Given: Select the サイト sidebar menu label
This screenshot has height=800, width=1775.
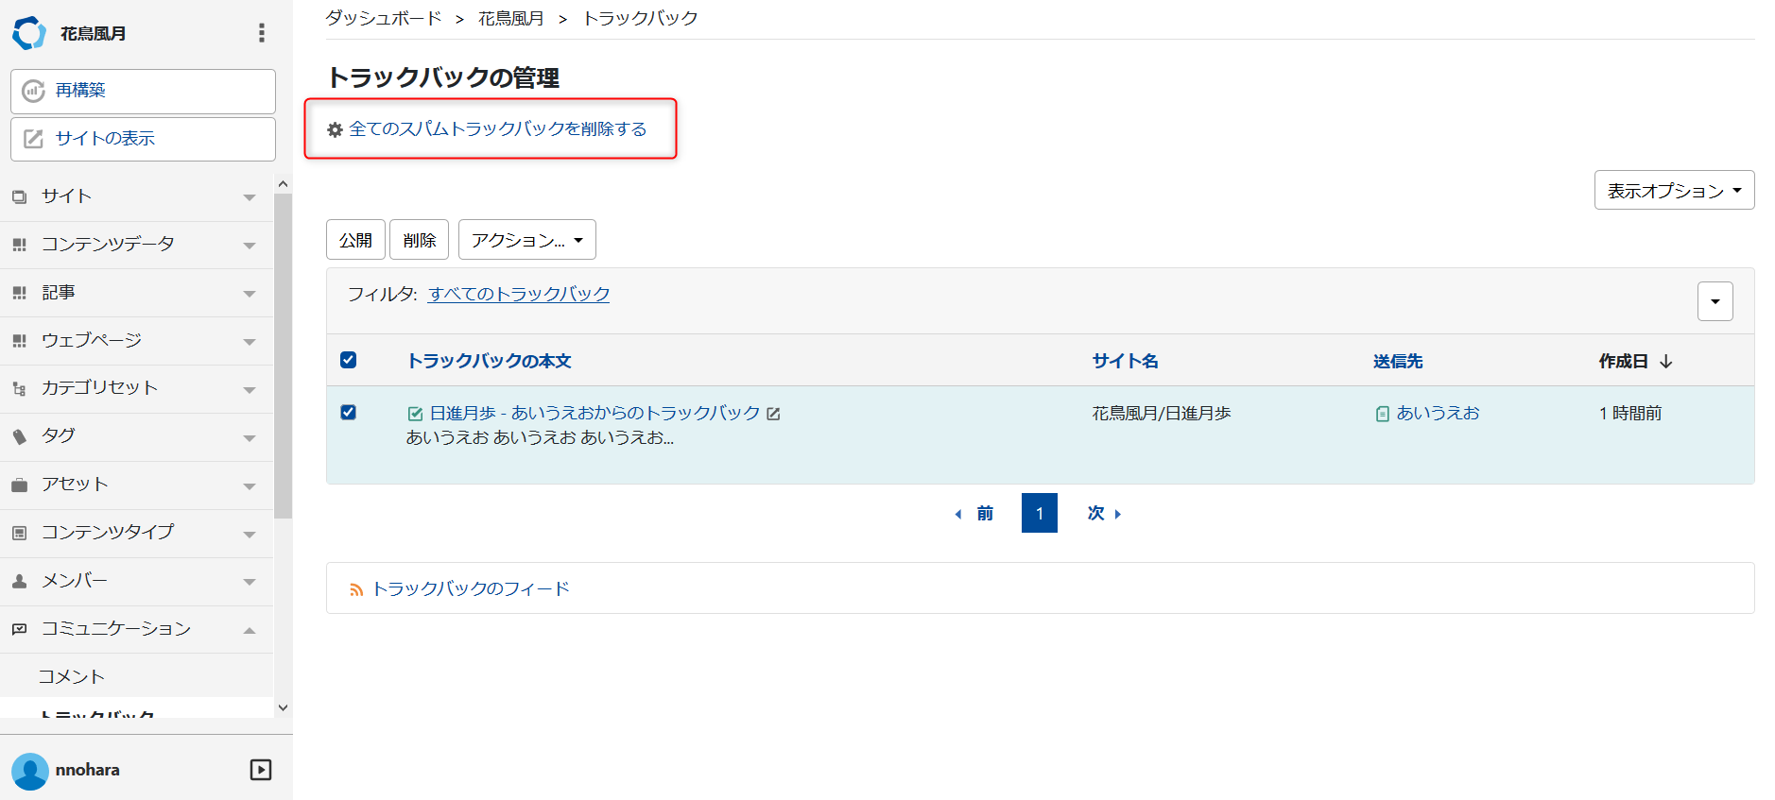Looking at the screenshot, I should pos(66,196).
